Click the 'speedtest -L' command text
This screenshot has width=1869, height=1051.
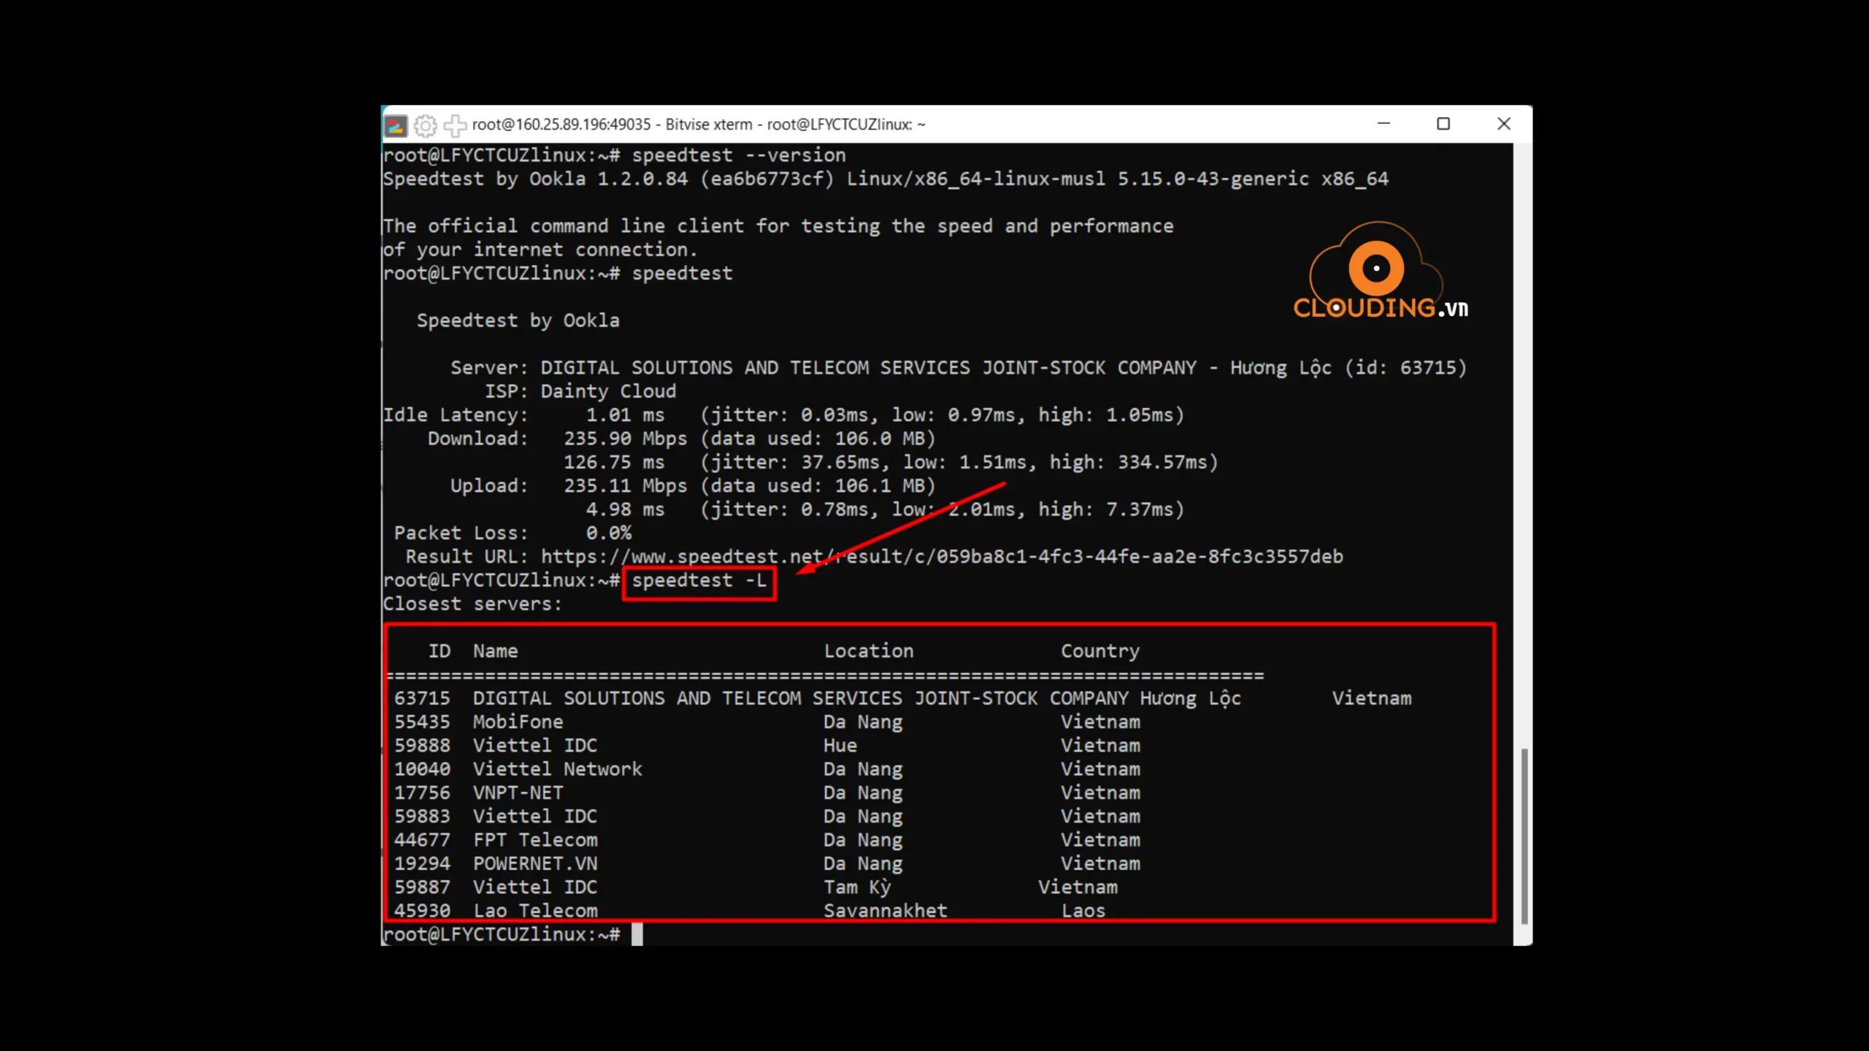[699, 581]
